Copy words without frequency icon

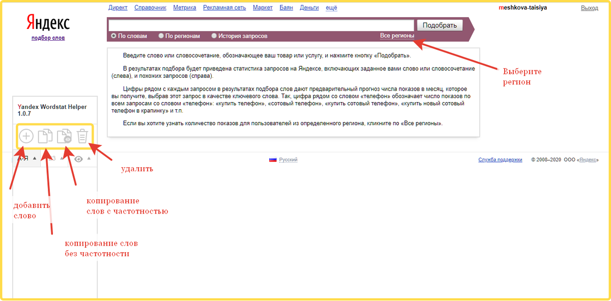click(x=46, y=136)
